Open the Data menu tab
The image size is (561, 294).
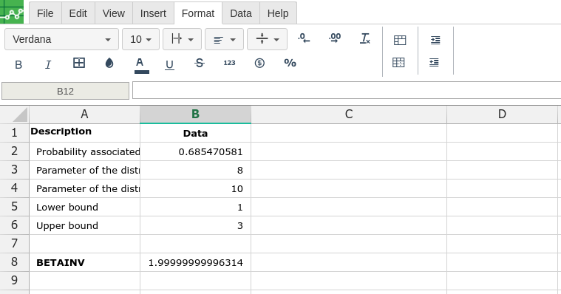point(241,13)
